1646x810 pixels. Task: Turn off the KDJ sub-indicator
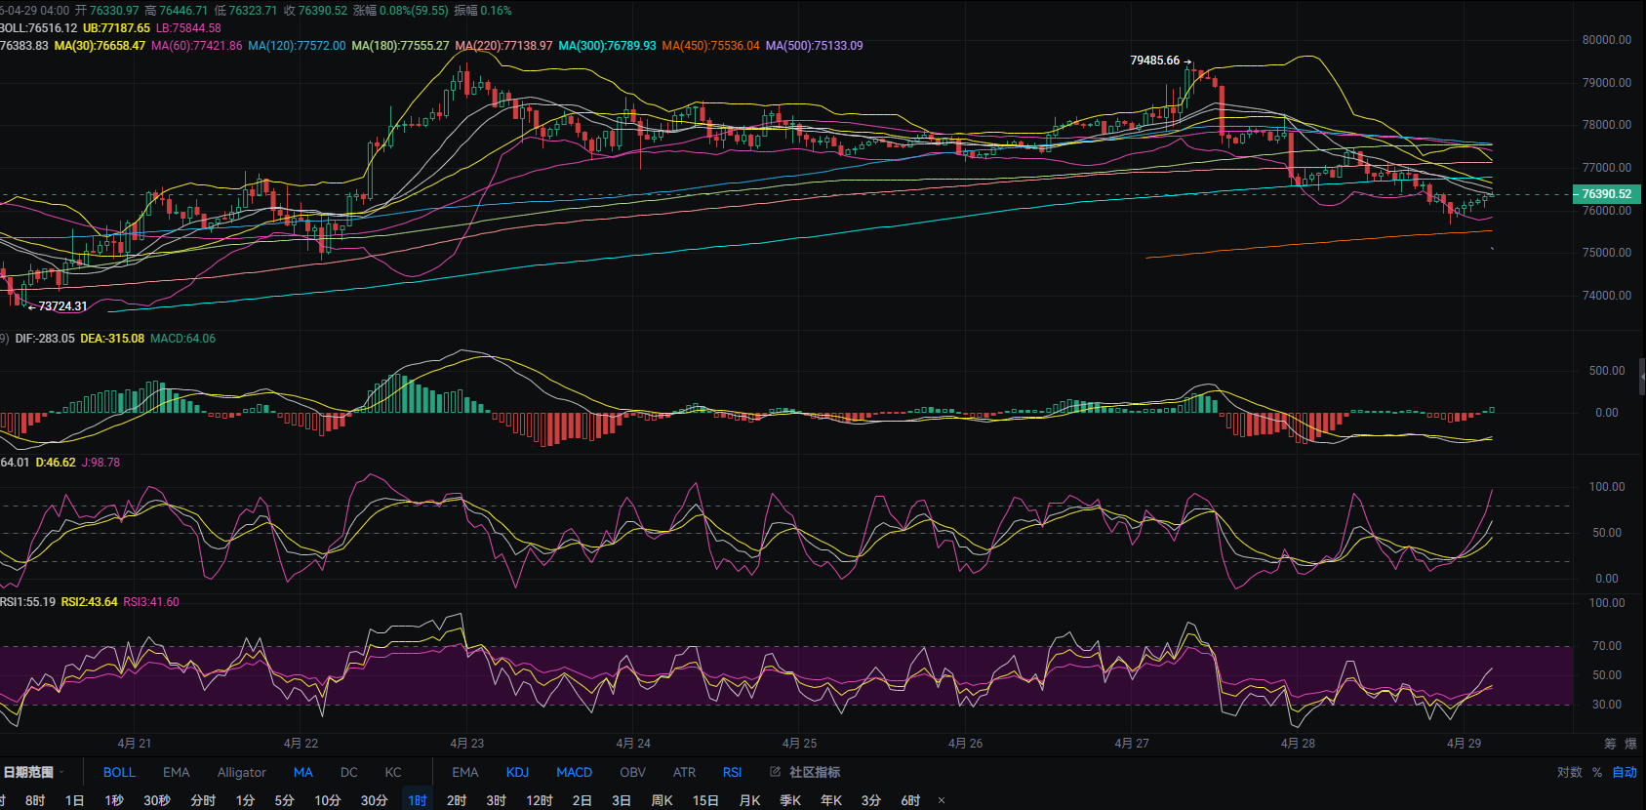[x=517, y=772]
